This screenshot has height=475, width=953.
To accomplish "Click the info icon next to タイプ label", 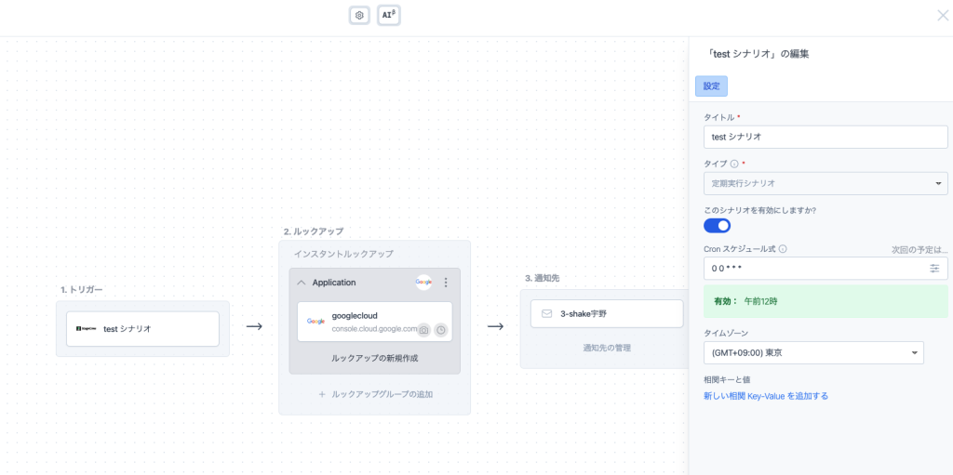I will [734, 164].
